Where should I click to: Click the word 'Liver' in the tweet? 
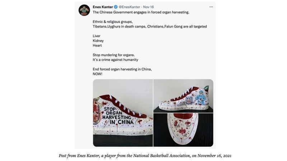click(x=97, y=36)
